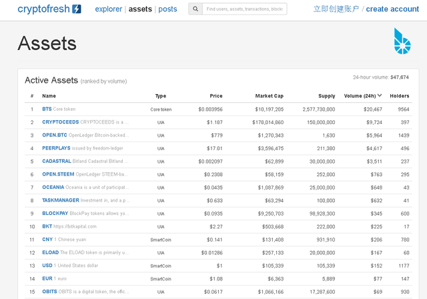Viewport: 427px width, 299px height.
Task: Click the PEERPLAYS description issued by freedom-ledger
Action: [x=97, y=148]
